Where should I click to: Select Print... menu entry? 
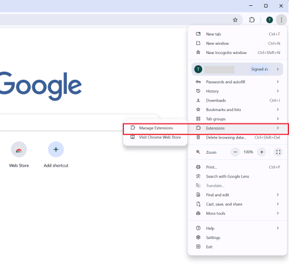tap(237, 167)
